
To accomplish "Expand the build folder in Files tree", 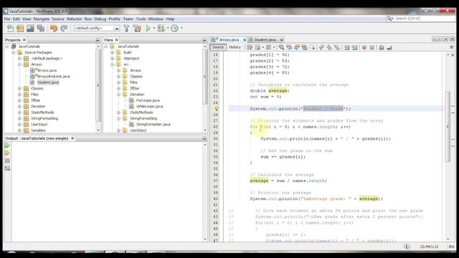I will coord(113,52).
